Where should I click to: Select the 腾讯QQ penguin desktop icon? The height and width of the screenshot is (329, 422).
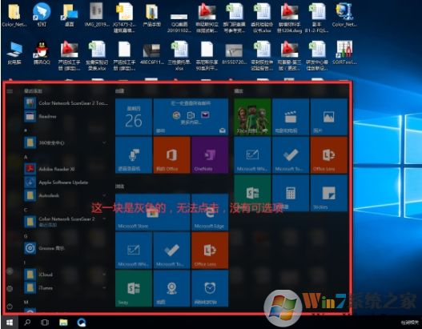42,53
